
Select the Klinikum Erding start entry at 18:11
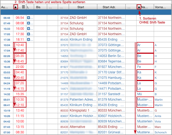pos(81,40)
